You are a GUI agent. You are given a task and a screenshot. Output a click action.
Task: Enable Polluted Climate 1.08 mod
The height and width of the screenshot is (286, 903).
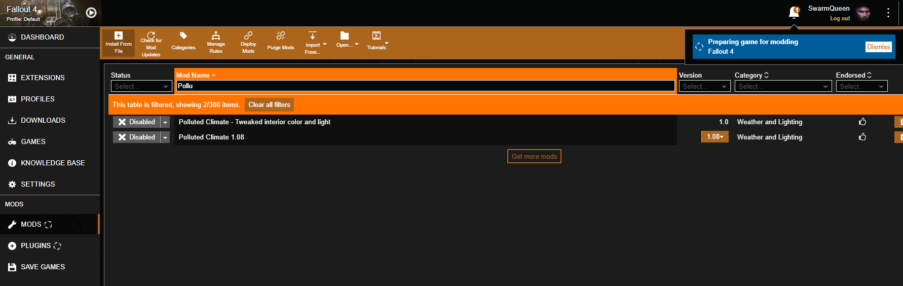tap(136, 137)
